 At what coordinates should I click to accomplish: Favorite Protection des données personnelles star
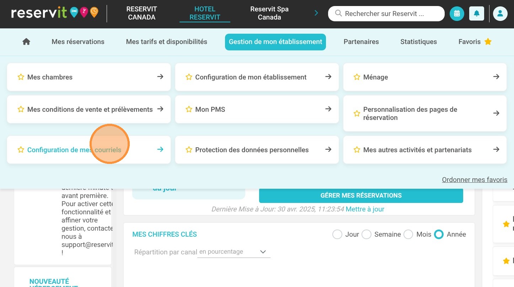[x=189, y=150]
